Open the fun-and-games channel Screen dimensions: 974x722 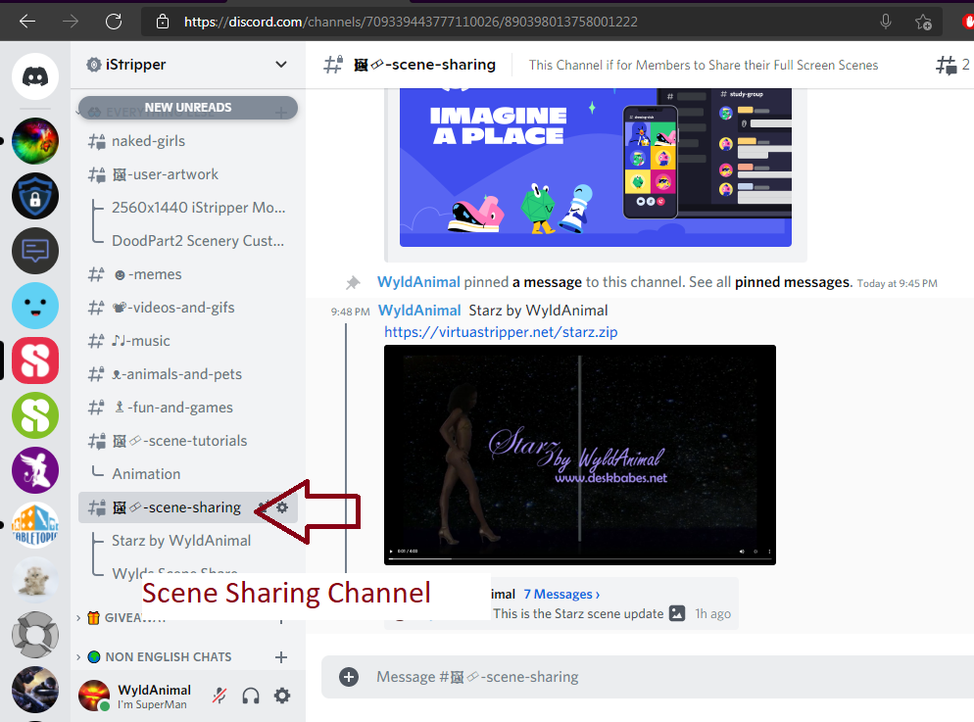tap(188, 408)
